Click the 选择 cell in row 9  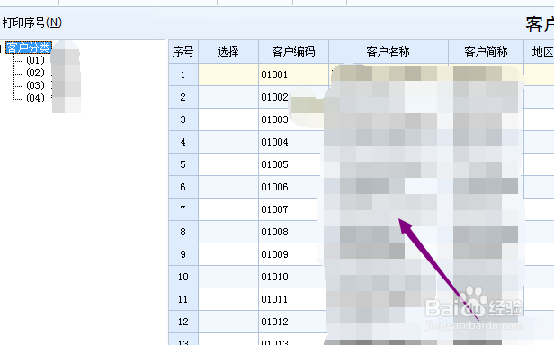[228, 254]
